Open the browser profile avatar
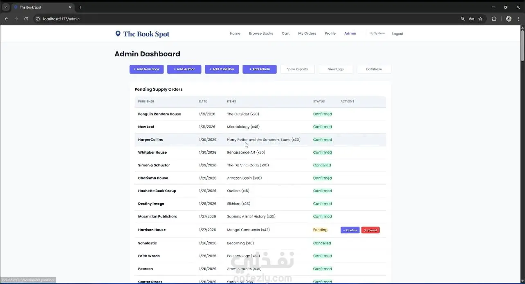525x284 pixels. [x=509, y=19]
